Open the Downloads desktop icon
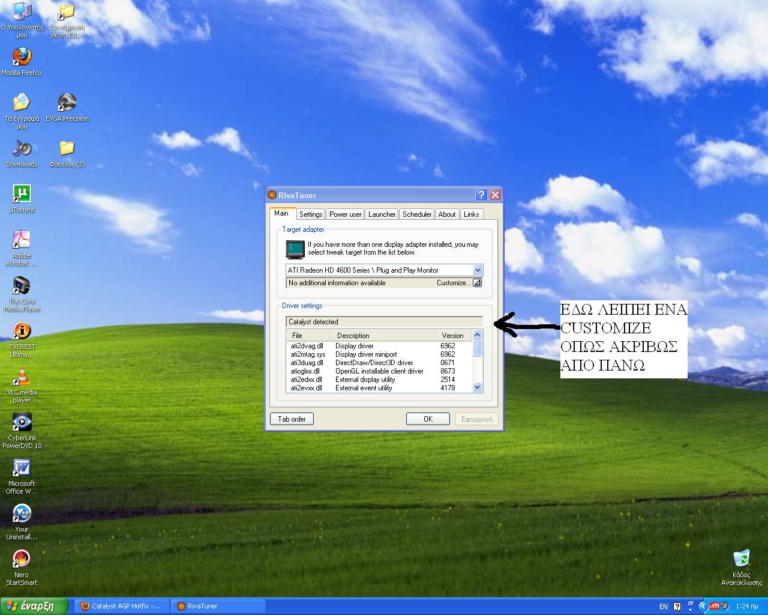 pyautogui.click(x=22, y=153)
